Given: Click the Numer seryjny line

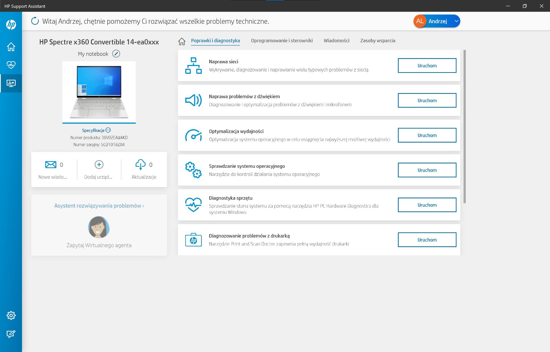Looking at the screenshot, I should (99, 145).
